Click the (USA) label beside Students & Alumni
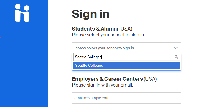This screenshot has height=107, width=202. pyautogui.click(x=126, y=29)
